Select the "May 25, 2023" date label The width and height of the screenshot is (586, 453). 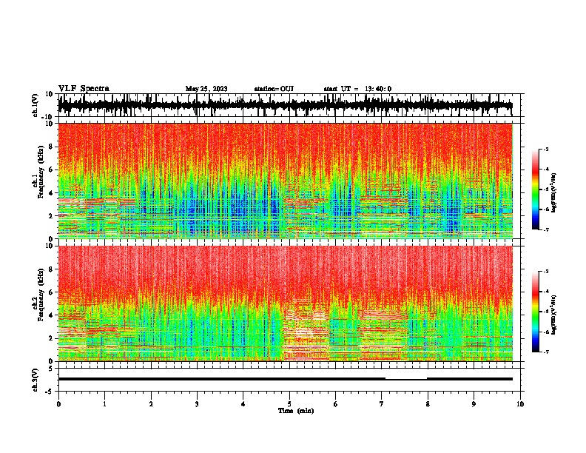tap(206, 89)
